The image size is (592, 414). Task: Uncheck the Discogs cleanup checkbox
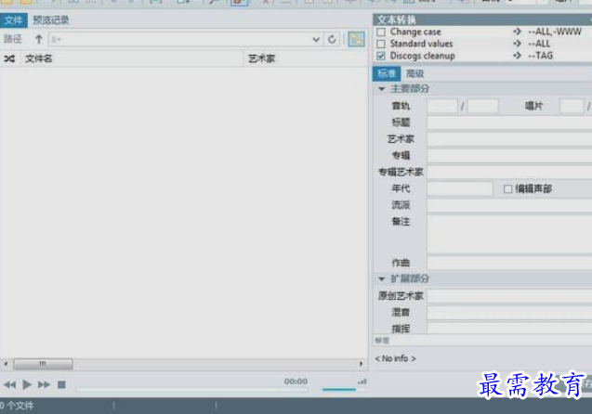tap(381, 57)
